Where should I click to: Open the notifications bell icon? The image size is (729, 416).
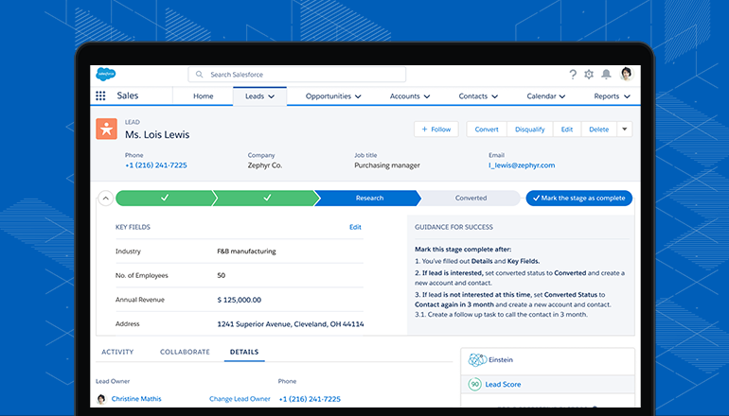tap(606, 74)
